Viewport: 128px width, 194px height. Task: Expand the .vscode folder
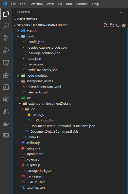pos(70,31)
